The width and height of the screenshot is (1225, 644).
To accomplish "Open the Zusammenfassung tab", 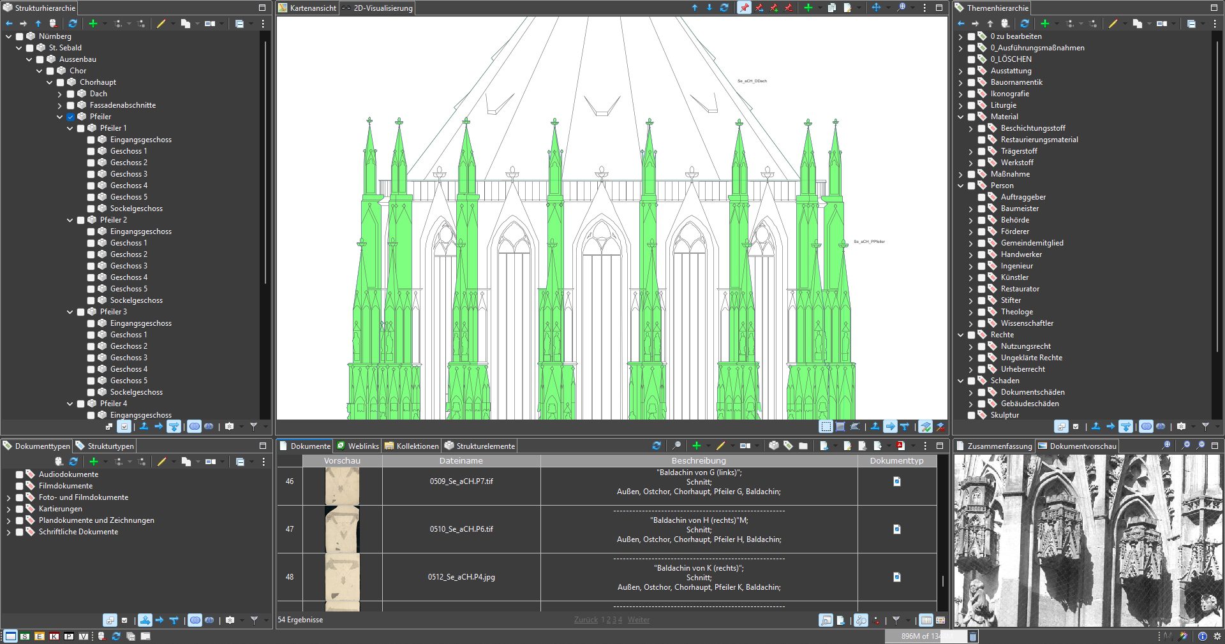I will point(999,446).
